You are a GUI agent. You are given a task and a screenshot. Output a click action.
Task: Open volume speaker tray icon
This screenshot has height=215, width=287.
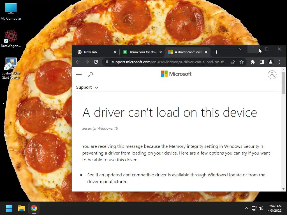click(261, 208)
